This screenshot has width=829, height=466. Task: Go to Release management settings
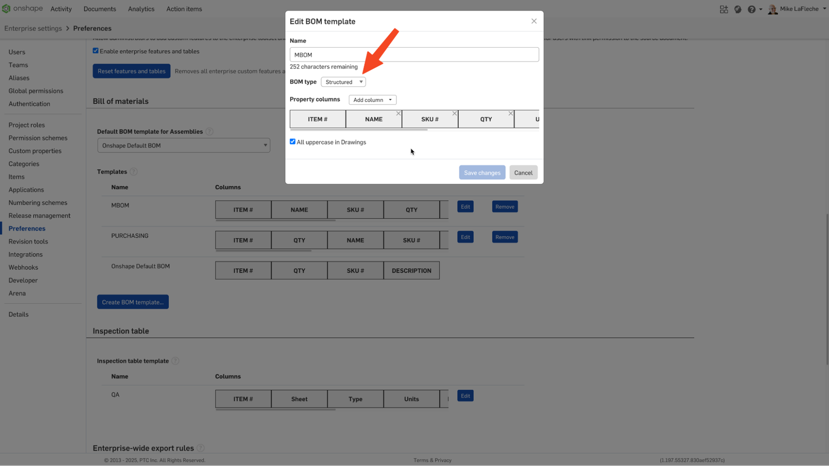click(39, 215)
